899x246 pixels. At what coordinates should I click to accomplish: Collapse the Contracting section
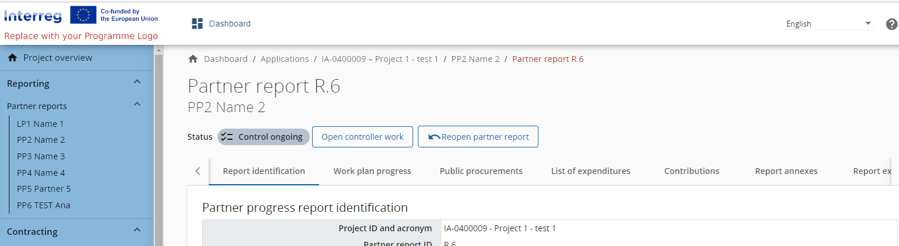coord(137,231)
